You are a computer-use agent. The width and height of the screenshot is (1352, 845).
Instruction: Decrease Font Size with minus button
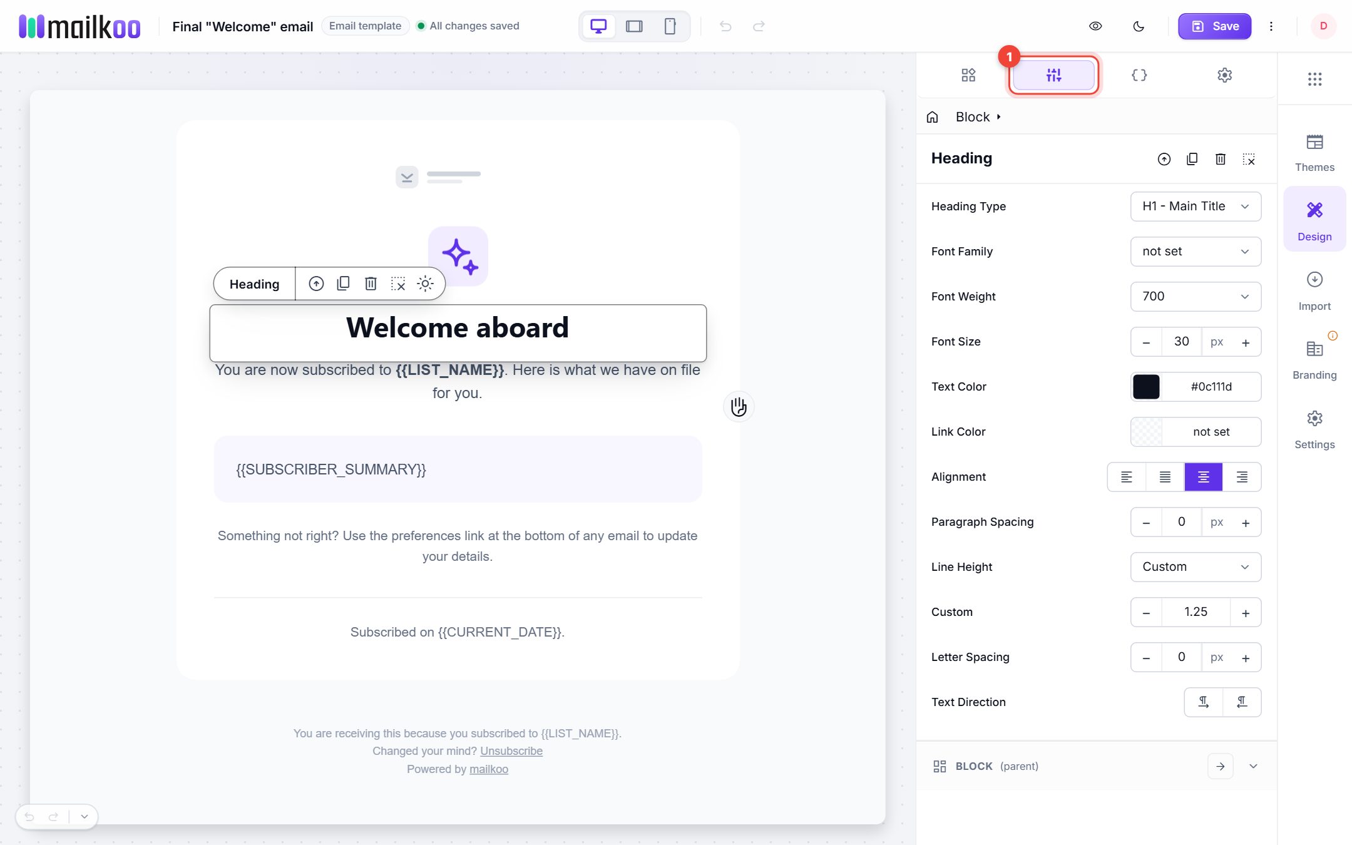pos(1146,342)
